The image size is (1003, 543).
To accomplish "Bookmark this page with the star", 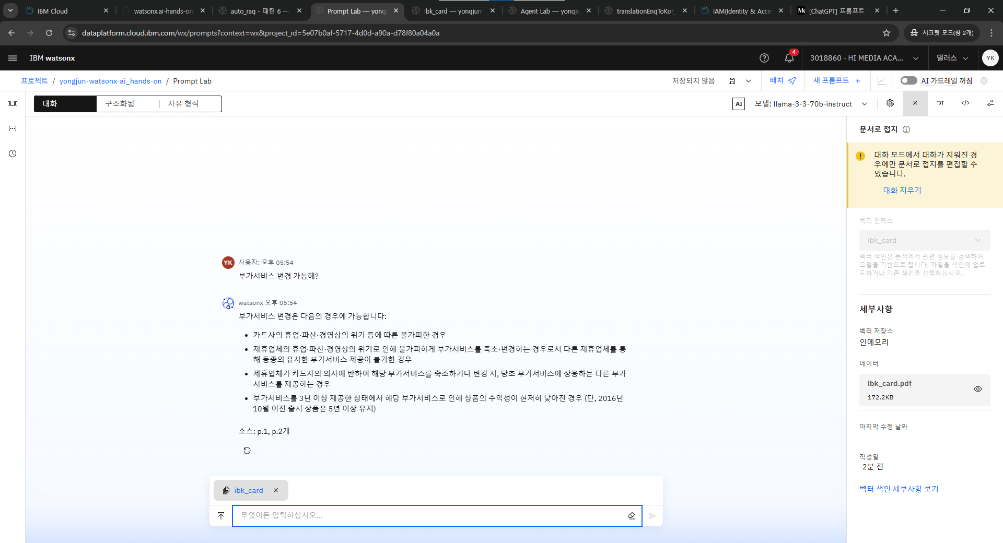I will tap(887, 33).
